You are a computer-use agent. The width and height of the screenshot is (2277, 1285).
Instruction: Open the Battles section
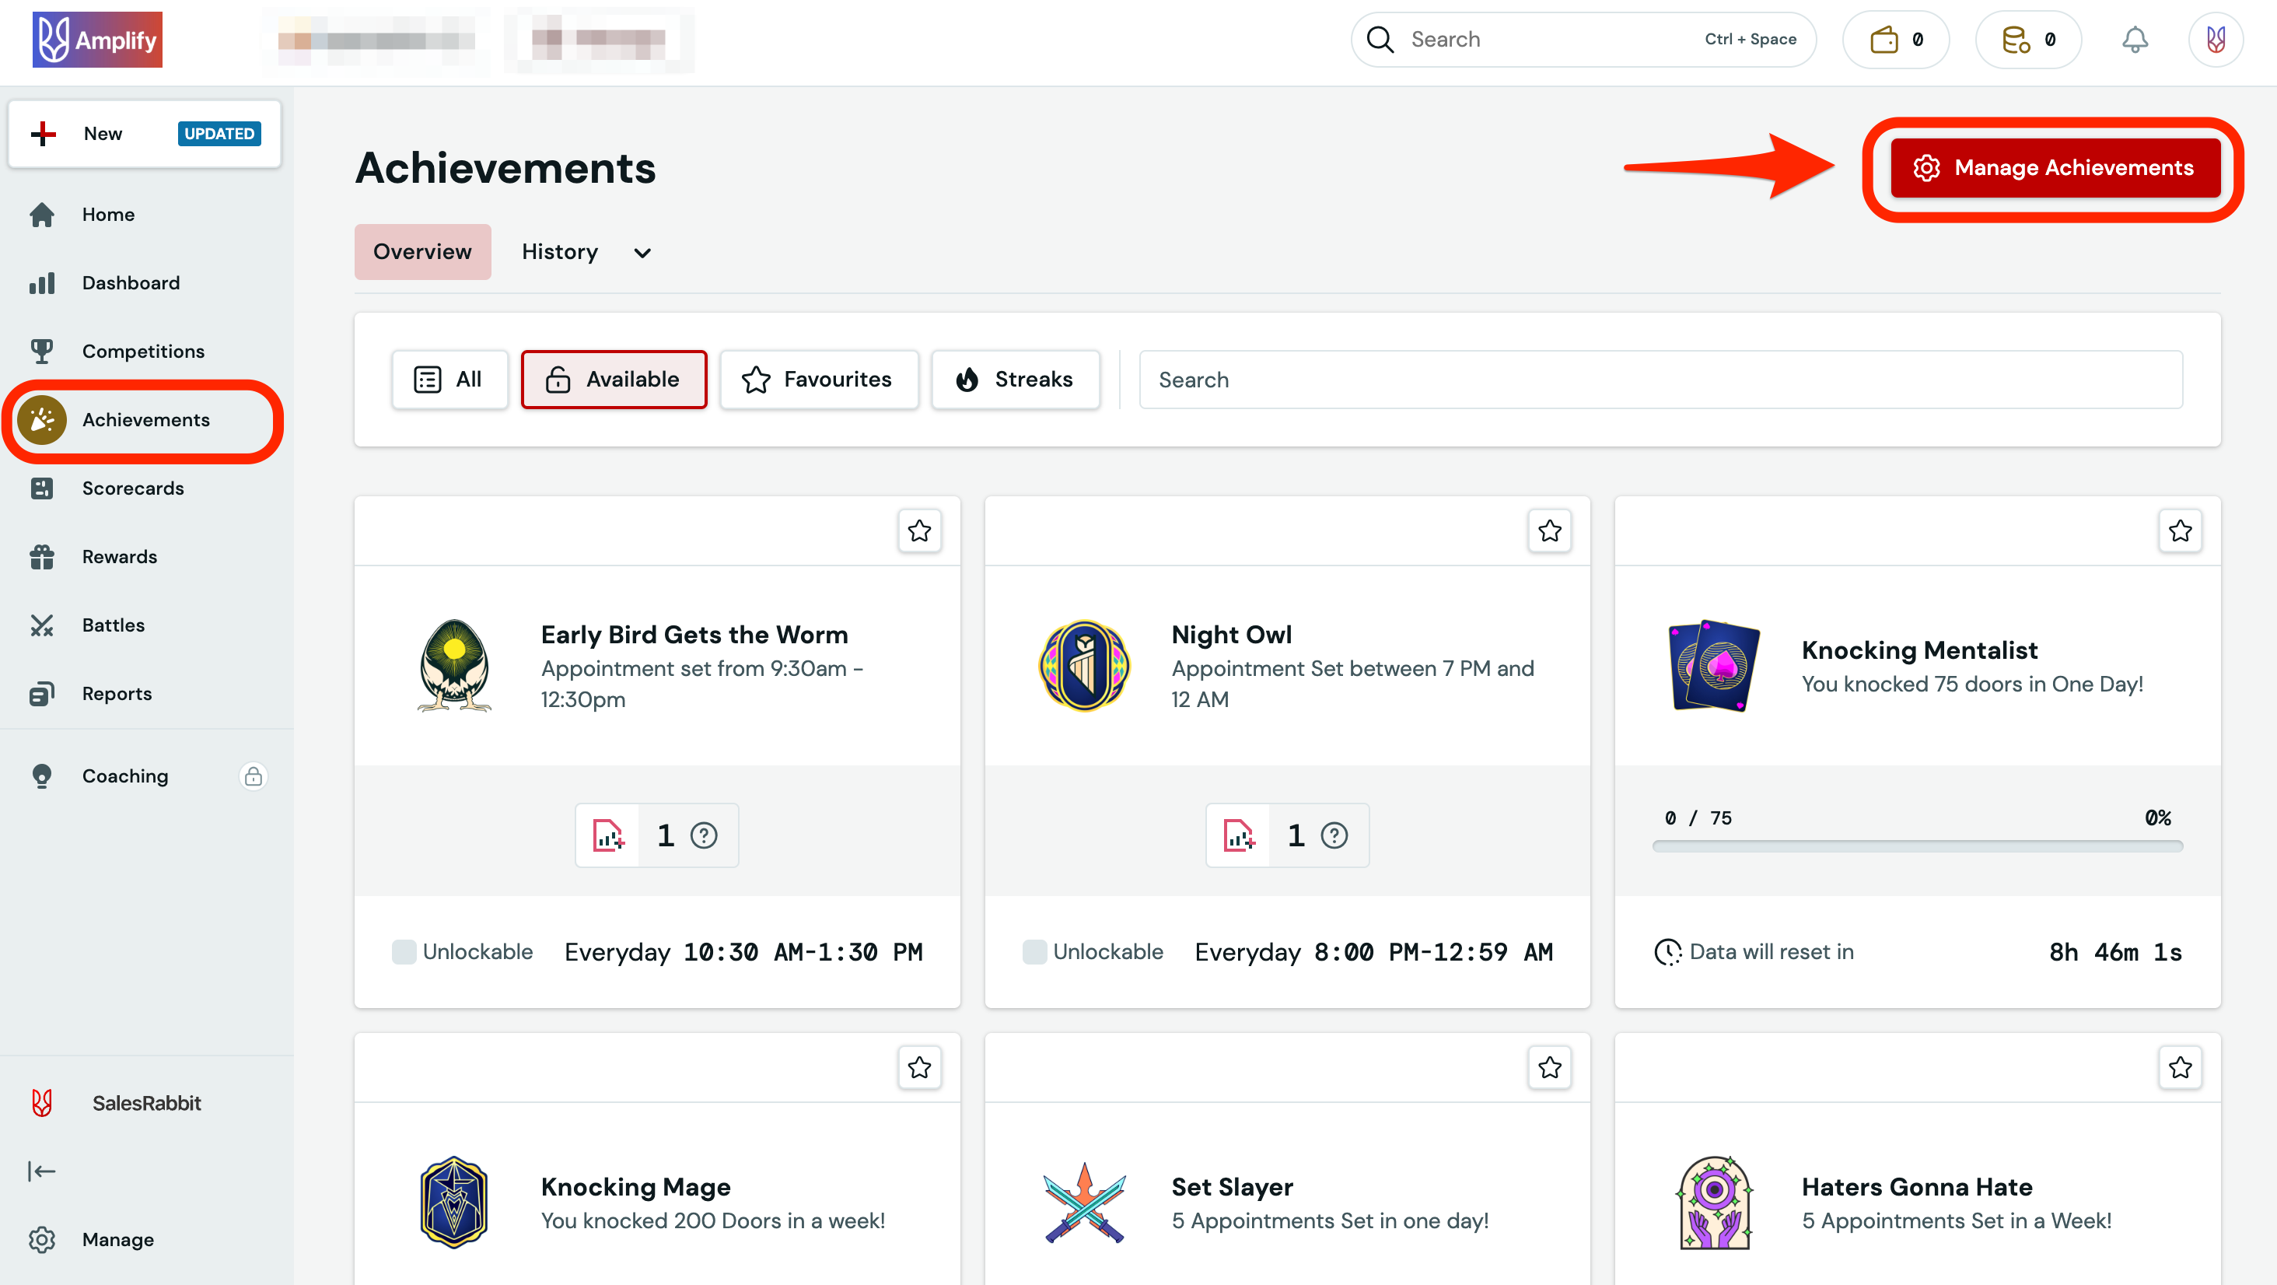coord(113,625)
